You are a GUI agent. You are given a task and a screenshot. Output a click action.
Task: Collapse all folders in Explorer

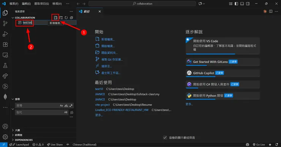[71, 18]
